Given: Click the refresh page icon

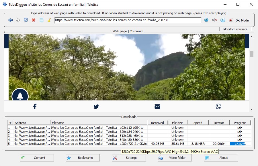Looking at the screenshot, I should pyautogui.click(x=26, y=20).
